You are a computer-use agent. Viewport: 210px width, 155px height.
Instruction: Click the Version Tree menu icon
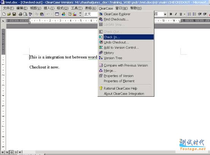point(101,58)
